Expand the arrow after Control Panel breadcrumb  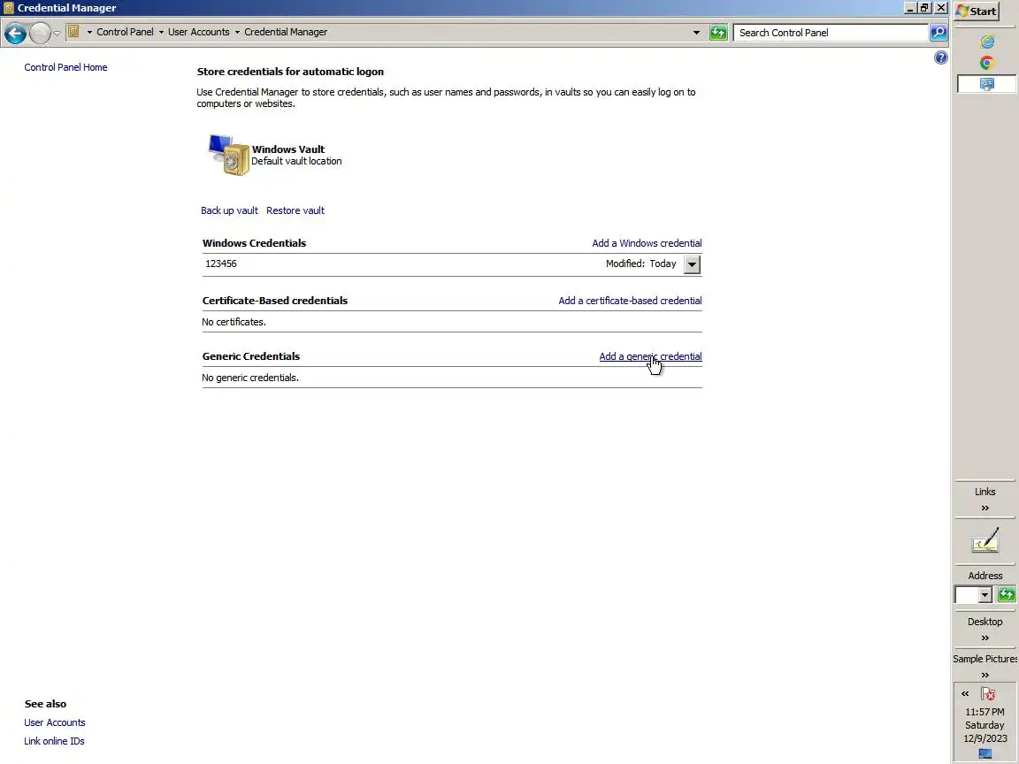click(161, 32)
